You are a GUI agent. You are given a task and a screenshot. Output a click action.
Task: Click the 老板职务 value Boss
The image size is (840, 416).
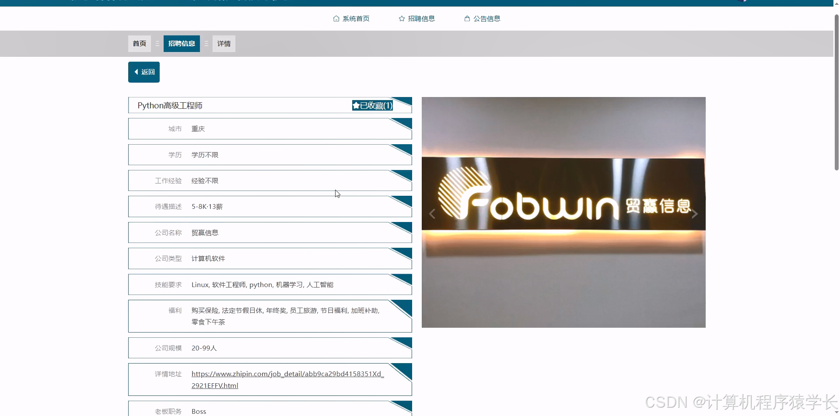(x=199, y=412)
